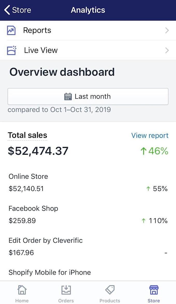Switch to the Orders tab label
Image resolution: width=176 pixels, height=304 pixels.
[66, 301]
